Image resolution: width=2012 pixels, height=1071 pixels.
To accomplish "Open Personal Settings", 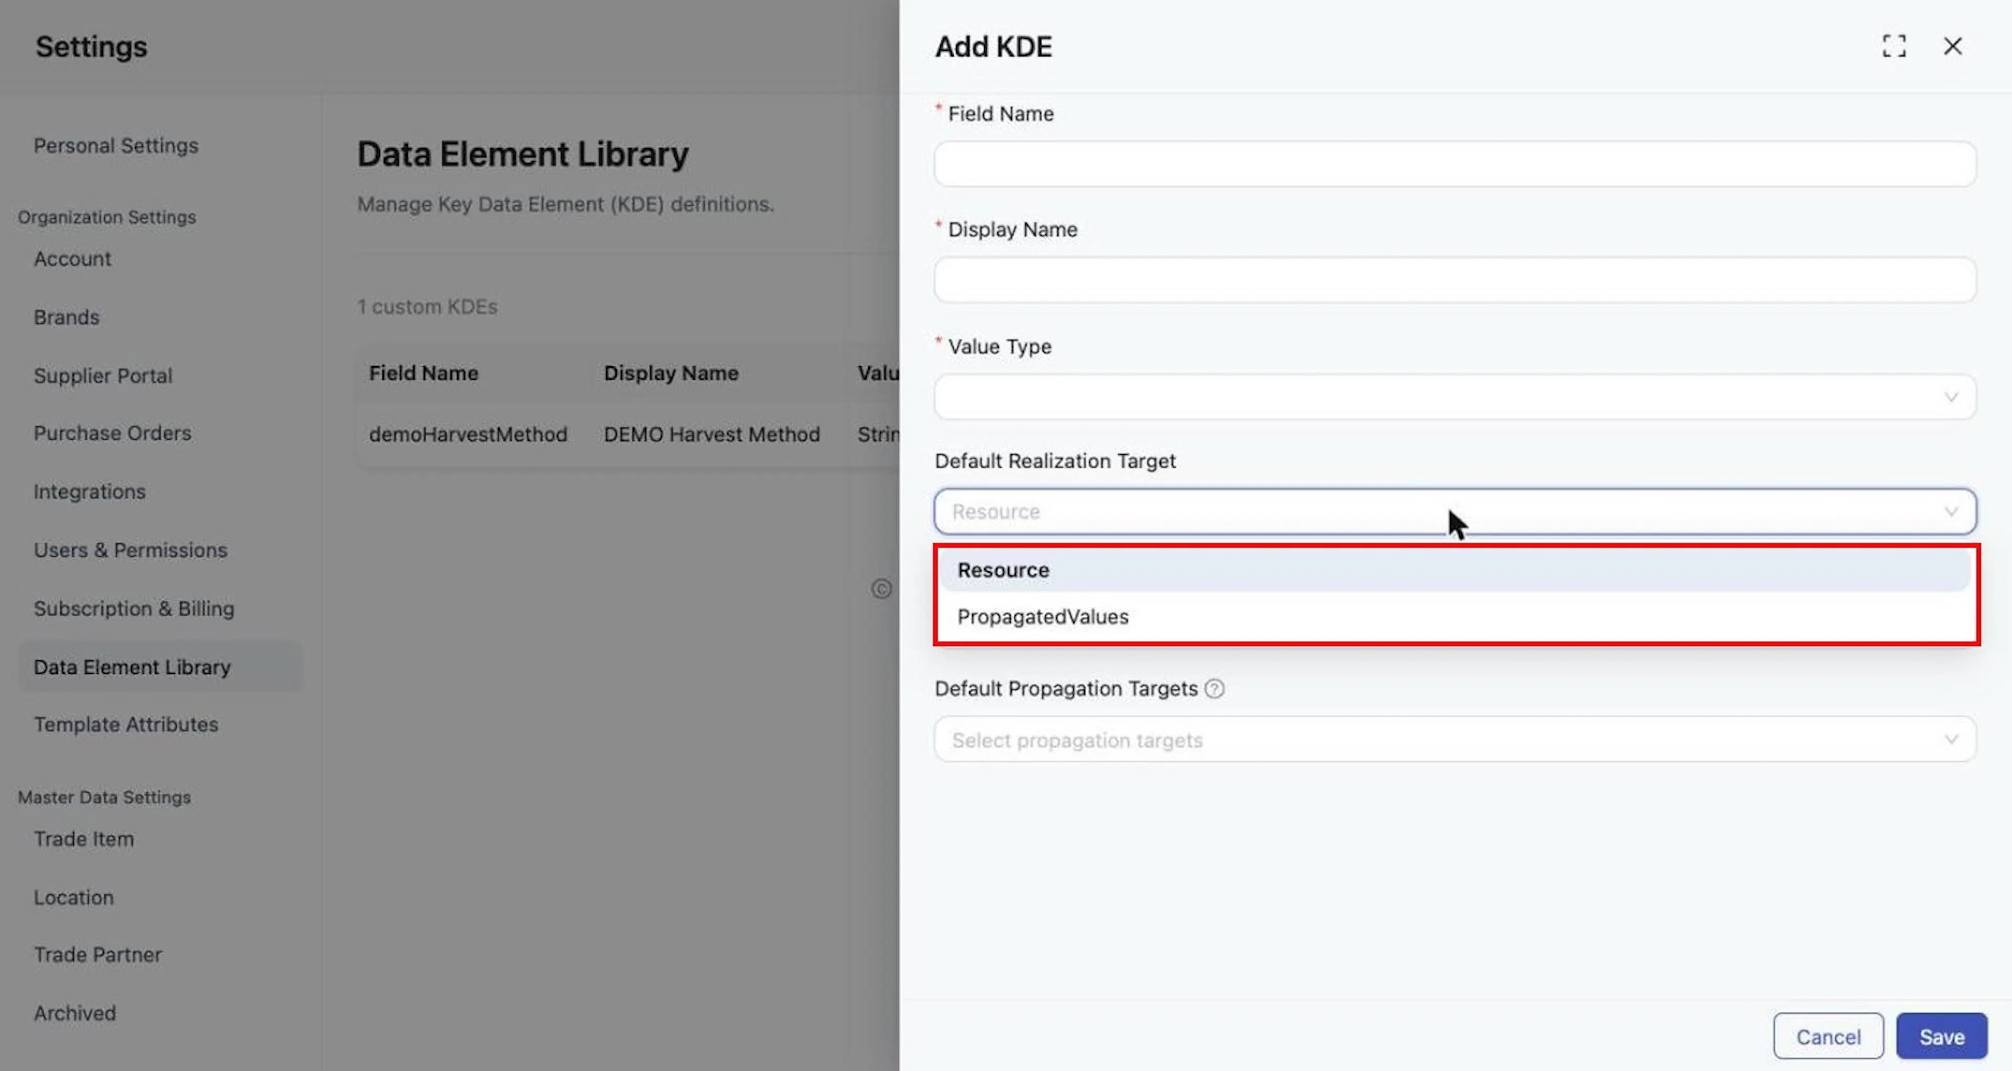I will click(x=116, y=145).
